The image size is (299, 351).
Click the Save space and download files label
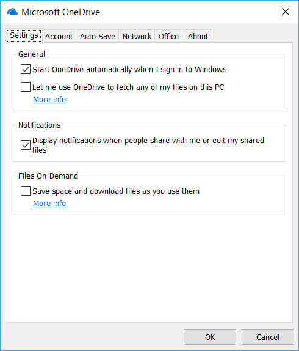tap(116, 191)
